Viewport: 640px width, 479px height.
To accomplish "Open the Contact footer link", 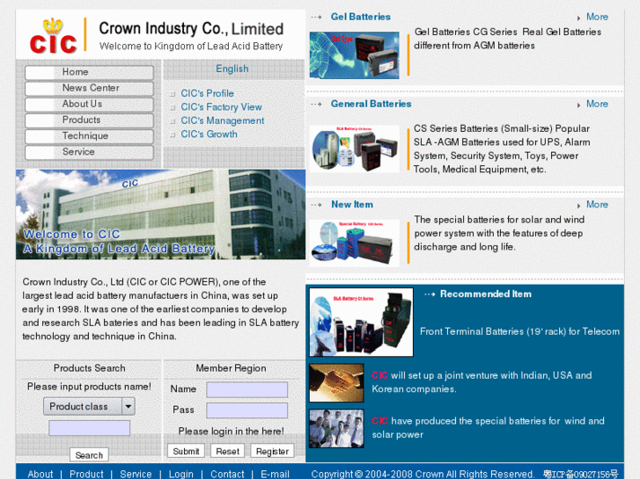I will 227,474.
